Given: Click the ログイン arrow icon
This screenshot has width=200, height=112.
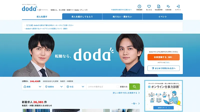Looking at the screenshot, I should coord(178,6).
